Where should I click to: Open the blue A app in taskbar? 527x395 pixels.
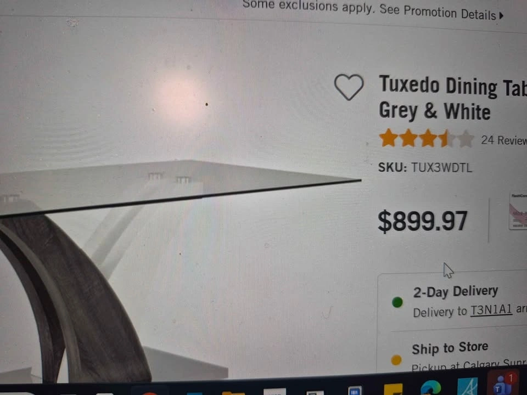pos(467,386)
